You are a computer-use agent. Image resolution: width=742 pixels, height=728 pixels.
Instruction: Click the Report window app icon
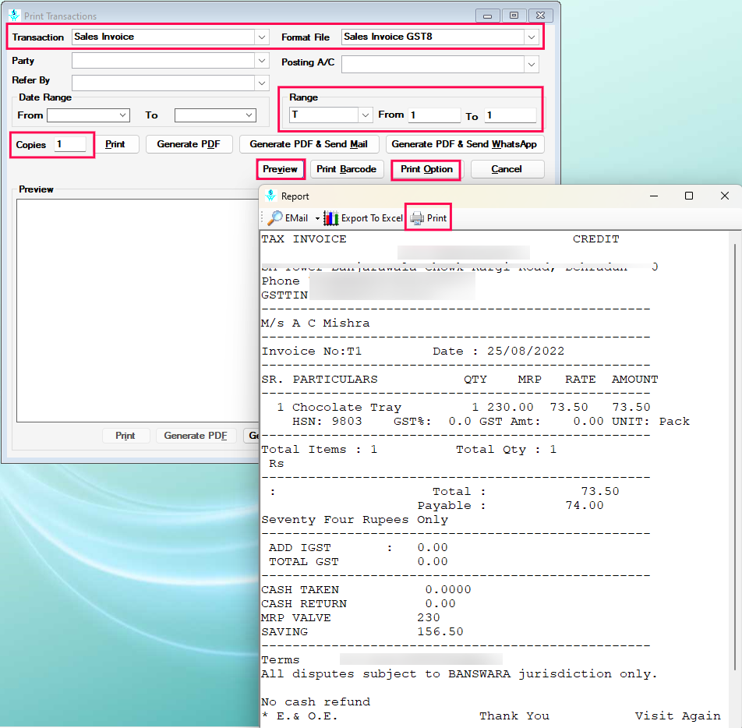(x=270, y=196)
